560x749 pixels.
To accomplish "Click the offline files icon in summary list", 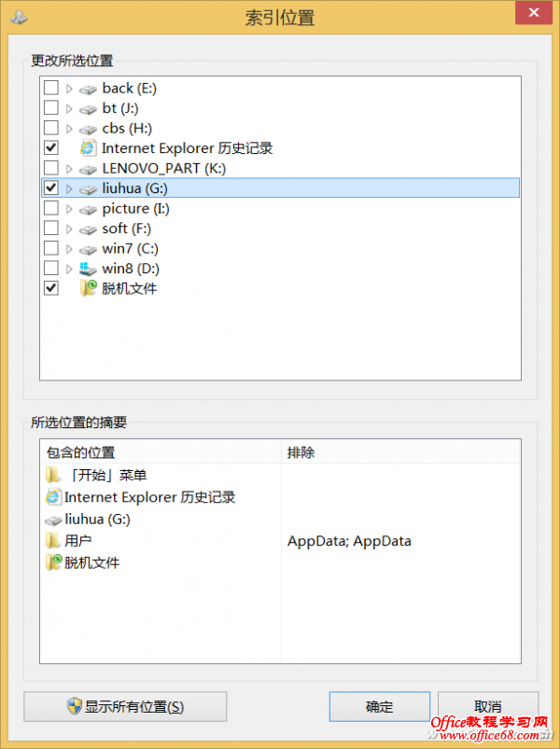I will pyautogui.click(x=54, y=562).
